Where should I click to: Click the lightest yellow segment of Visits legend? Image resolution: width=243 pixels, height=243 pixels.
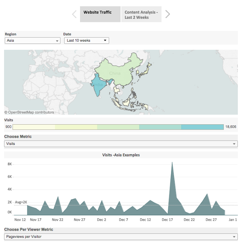coord(34,127)
